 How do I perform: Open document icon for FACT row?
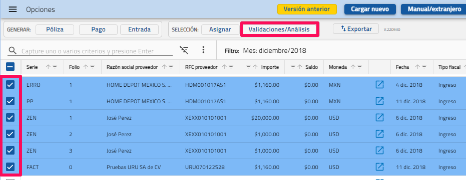coord(379,167)
